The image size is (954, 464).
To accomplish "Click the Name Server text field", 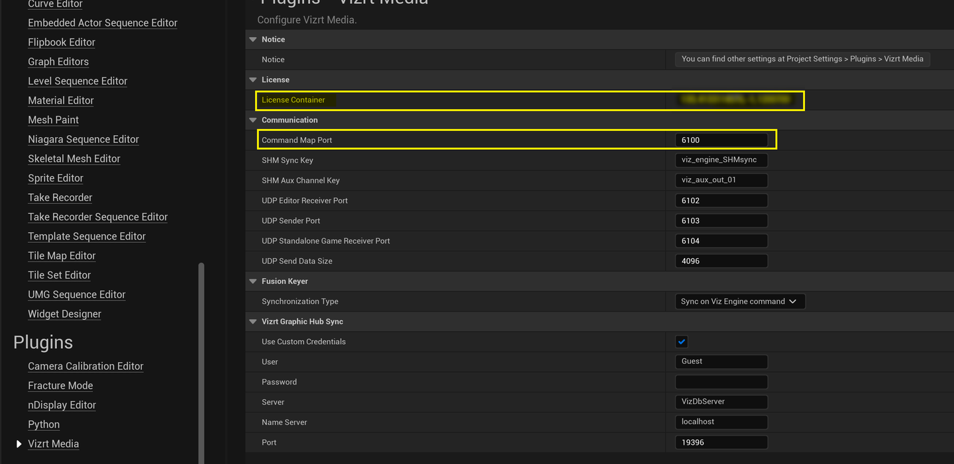I will point(721,422).
